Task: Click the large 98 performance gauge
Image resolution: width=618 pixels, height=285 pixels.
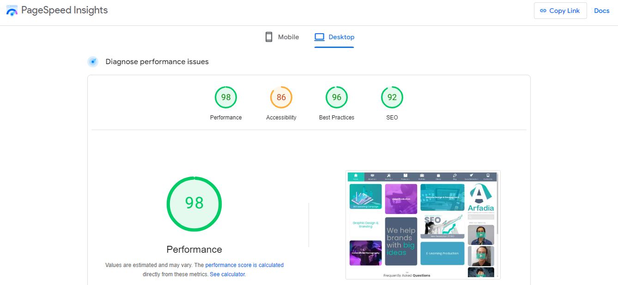Action: (x=194, y=203)
